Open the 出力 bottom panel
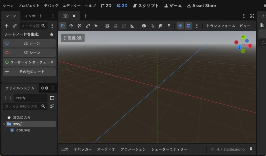Image resolution: width=266 pixels, height=156 pixels. coord(65,149)
